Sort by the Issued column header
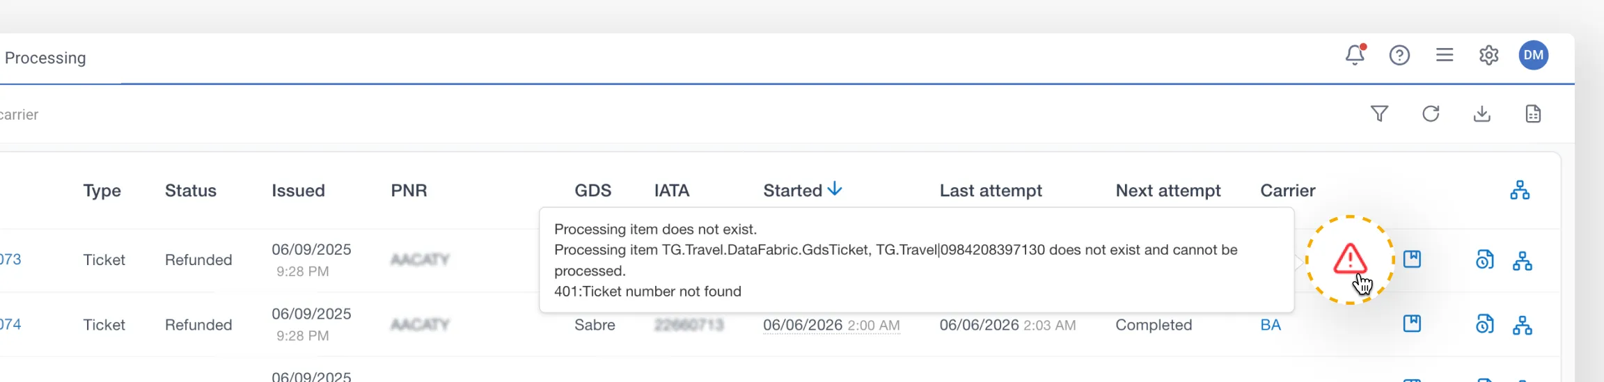Image resolution: width=1604 pixels, height=382 pixels. coord(298,191)
